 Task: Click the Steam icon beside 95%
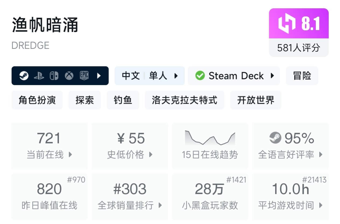click(x=275, y=138)
